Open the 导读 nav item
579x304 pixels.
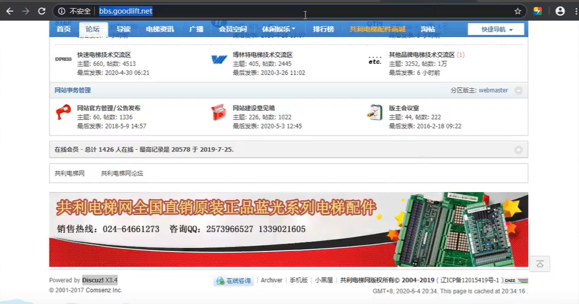[x=123, y=29]
